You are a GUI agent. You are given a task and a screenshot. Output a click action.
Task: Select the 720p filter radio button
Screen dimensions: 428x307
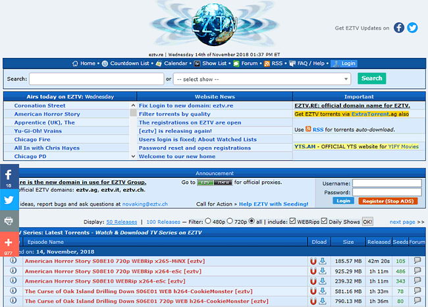(x=230, y=221)
